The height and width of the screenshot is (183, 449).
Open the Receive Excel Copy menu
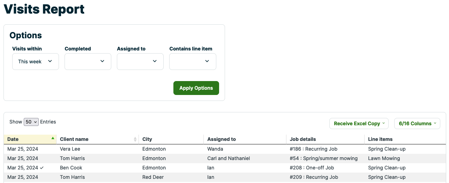359,124
